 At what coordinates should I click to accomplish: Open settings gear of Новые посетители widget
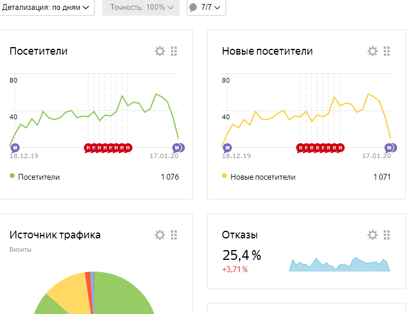point(373,51)
